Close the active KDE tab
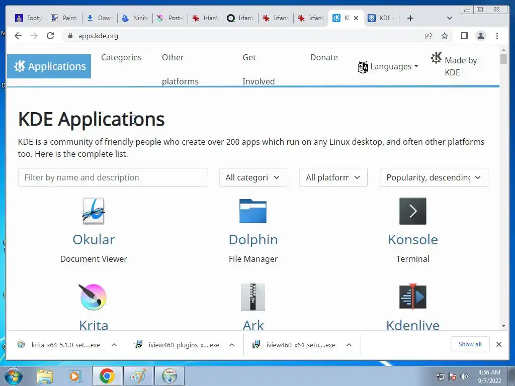 (356, 18)
